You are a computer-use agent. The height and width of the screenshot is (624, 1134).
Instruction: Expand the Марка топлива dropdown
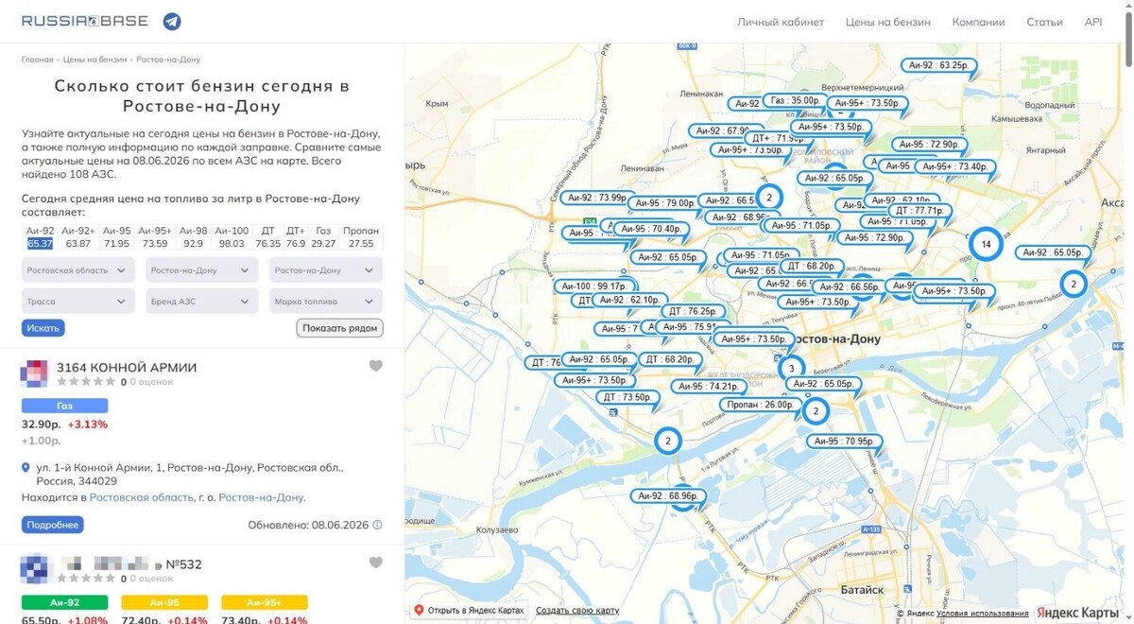pyautogui.click(x=326, y=302)
